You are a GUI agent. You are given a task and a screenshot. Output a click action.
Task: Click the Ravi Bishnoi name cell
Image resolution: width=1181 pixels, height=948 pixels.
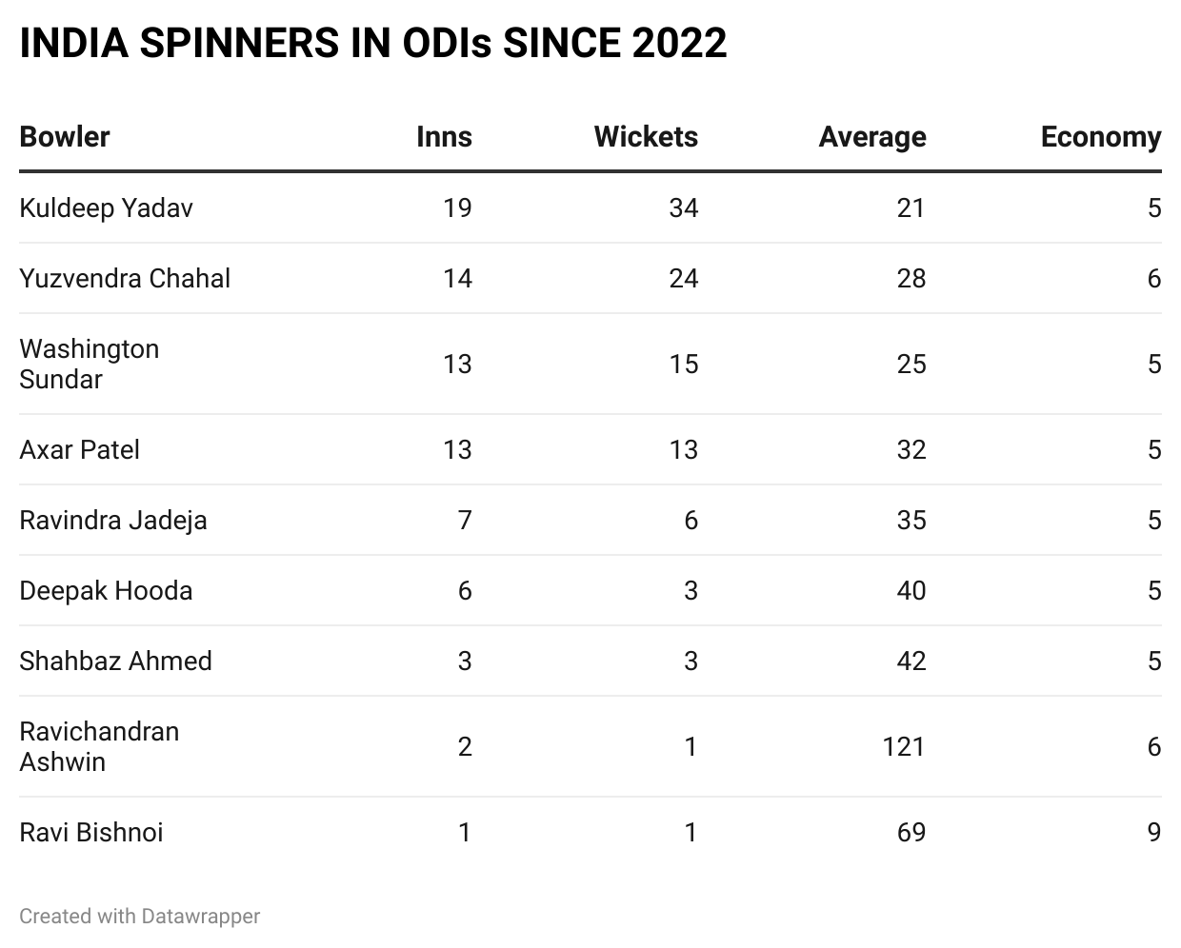pos(91,832)
